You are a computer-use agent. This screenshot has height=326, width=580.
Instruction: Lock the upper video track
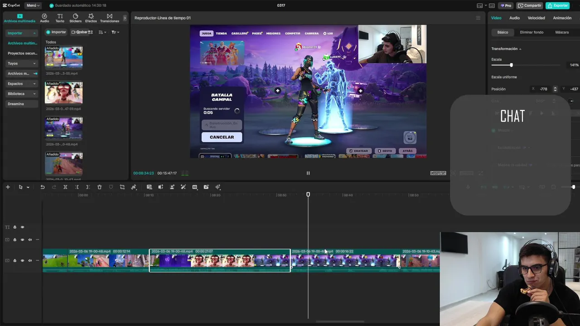(x=14, y=240)
